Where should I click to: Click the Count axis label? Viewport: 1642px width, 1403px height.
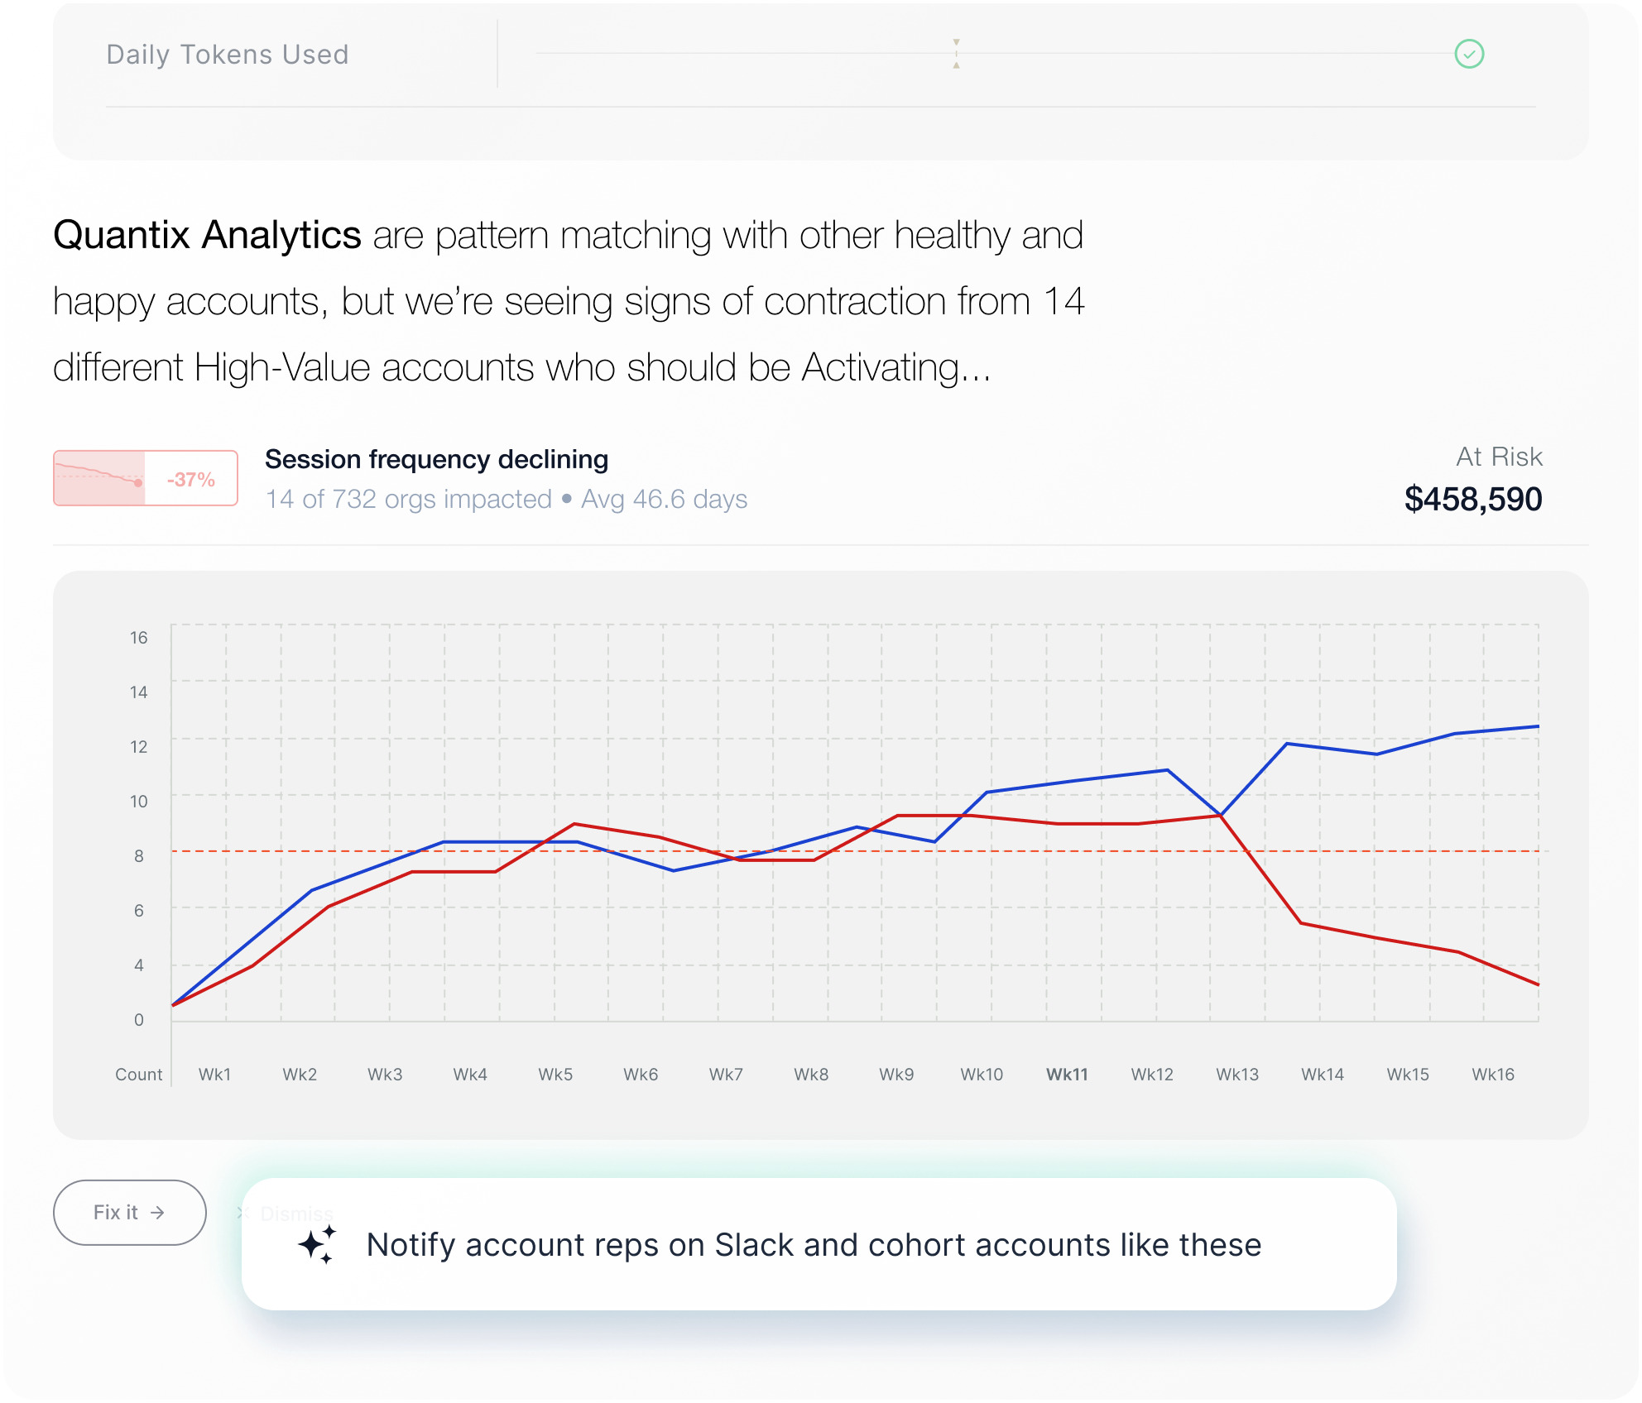(x=139, y=1075)
